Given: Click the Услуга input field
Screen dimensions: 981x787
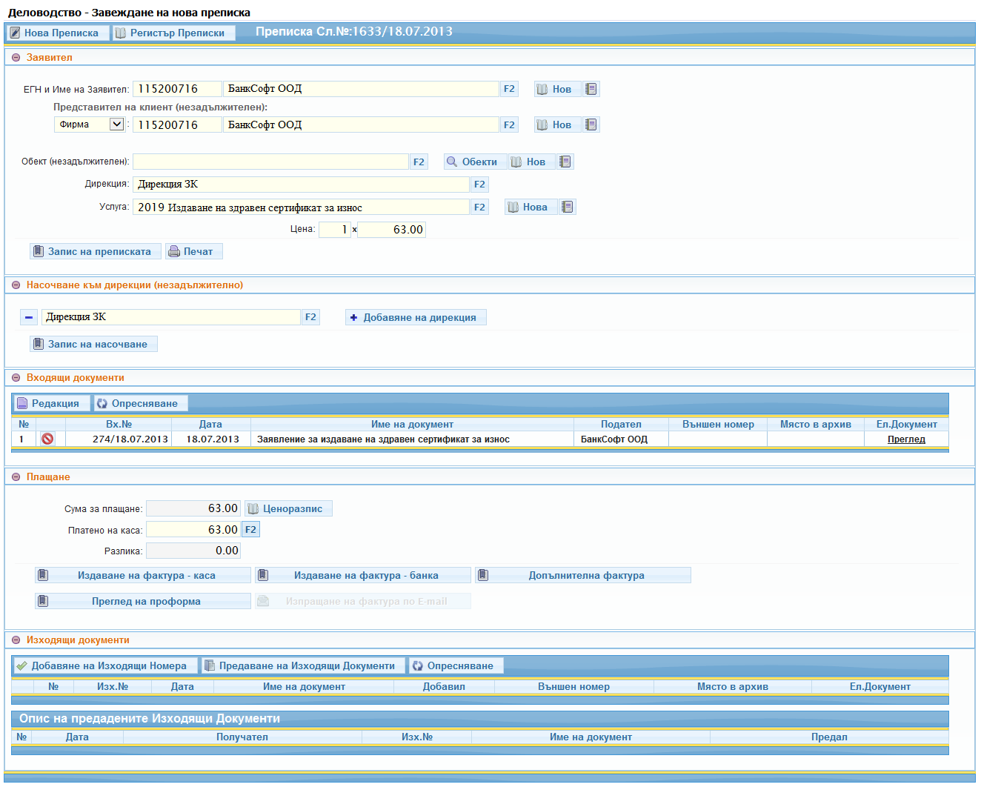Looking at the screenshot, I should [301, 207].
